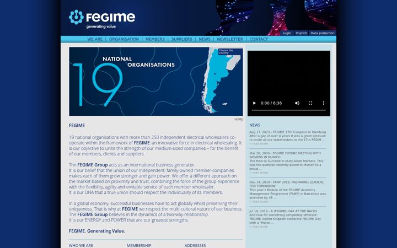The image size is (397, 248).
Task: Open A (FEGIME) Day at the Races news
Action: click(283, 211)
